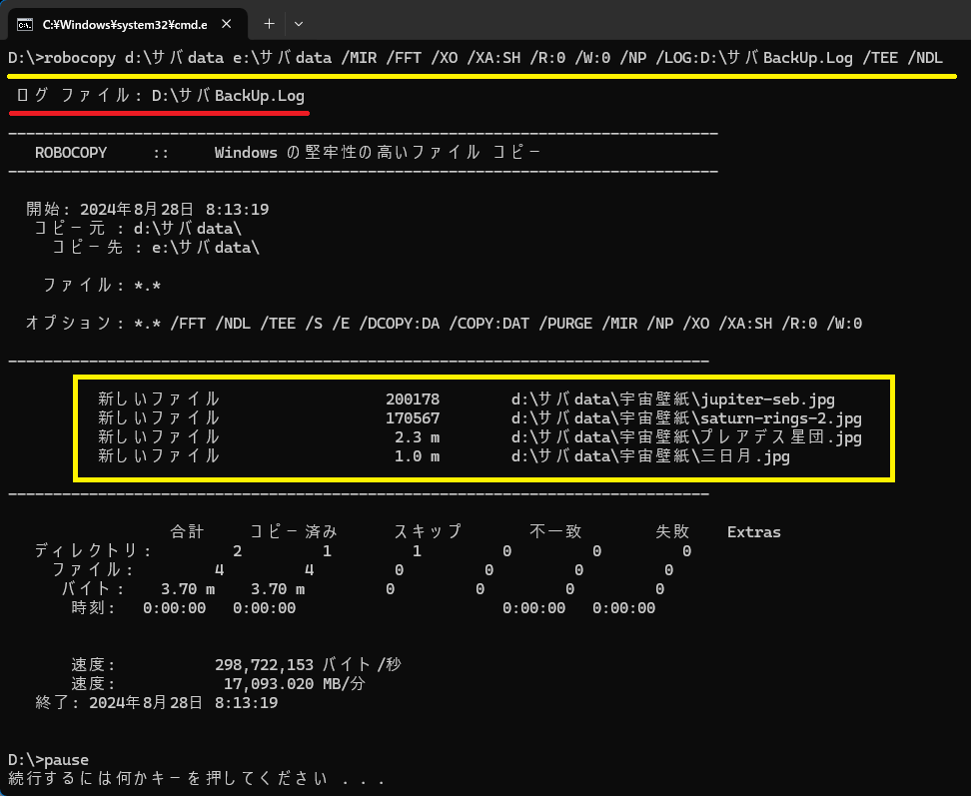Click the jupiter-seb.jpg file path
The image size is (971, 796).
point(672,399)
